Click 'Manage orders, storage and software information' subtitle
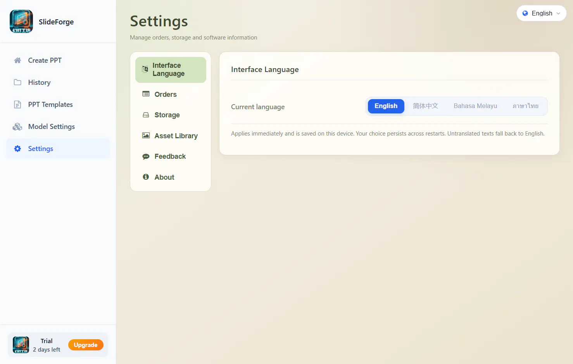573x364 pixels. pos(193,38)
